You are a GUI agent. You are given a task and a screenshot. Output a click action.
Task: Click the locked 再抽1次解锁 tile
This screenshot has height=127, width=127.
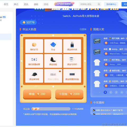click(x=53, y=76)
